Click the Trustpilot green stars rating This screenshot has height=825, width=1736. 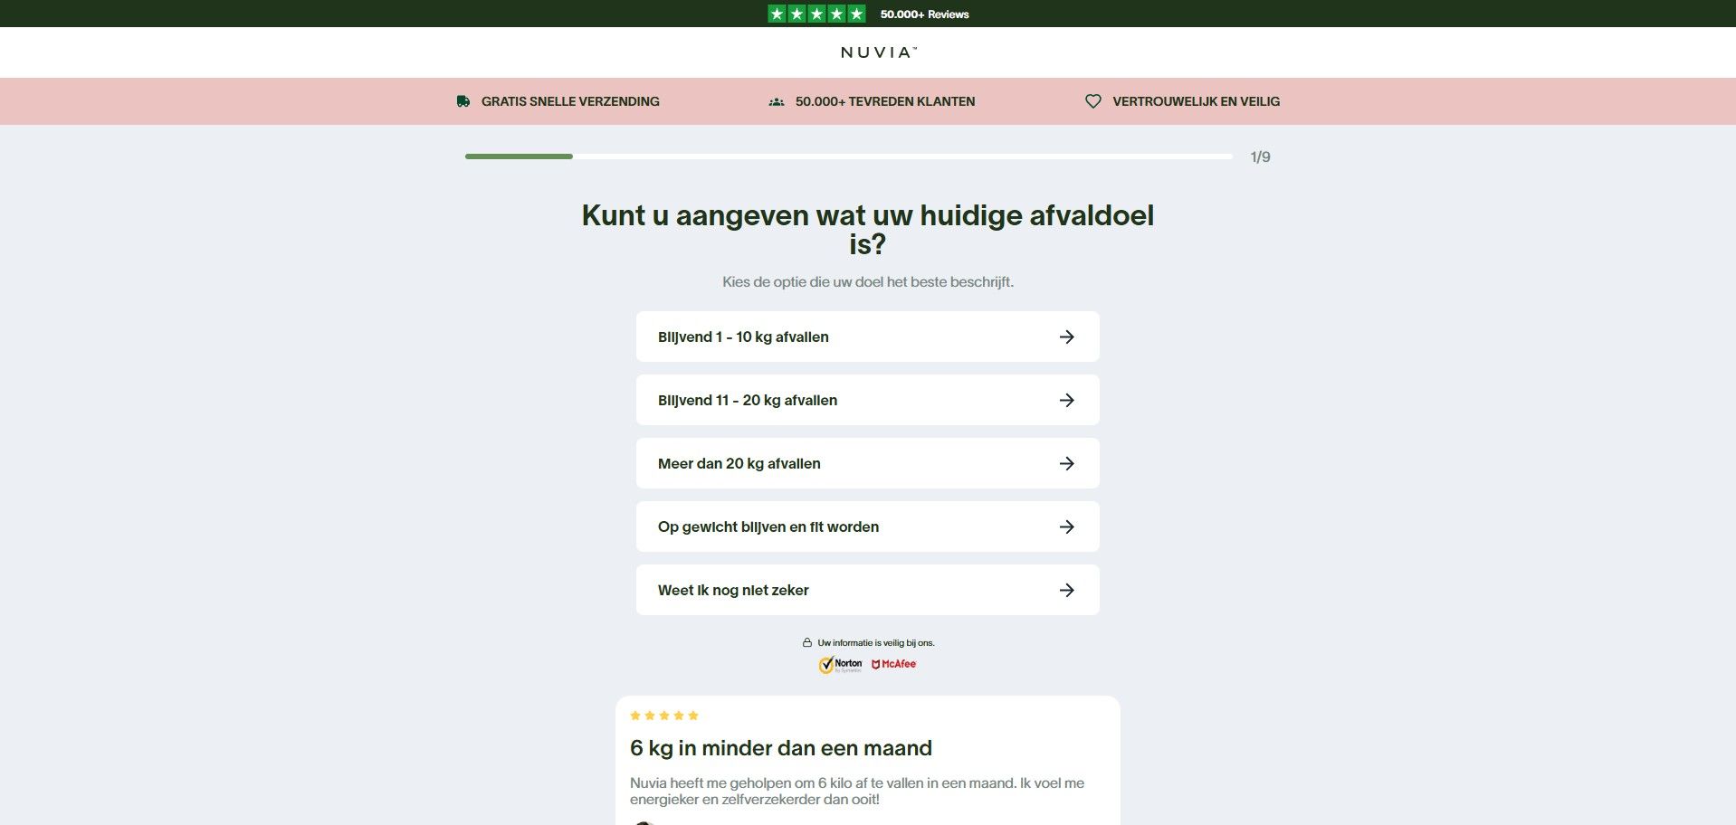[816, 14]
